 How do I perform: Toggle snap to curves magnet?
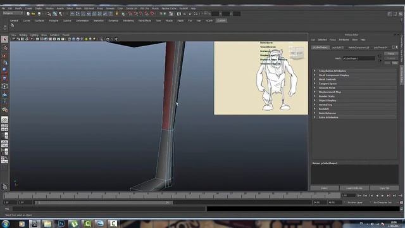[x=136, y=14]
